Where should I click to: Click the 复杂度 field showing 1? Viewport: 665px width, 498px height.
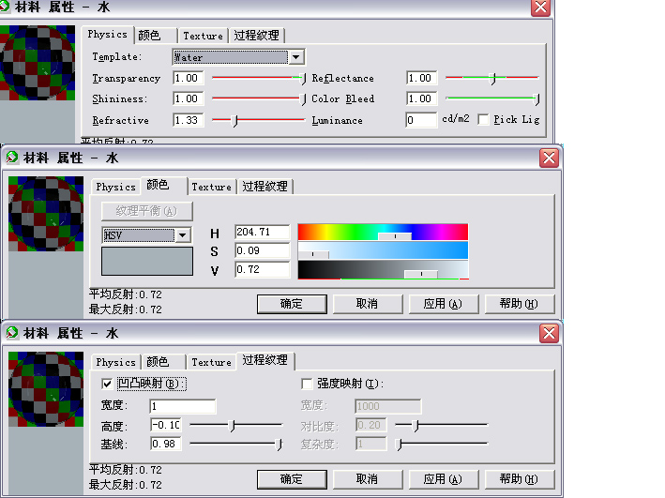click(x=371, y=444)
